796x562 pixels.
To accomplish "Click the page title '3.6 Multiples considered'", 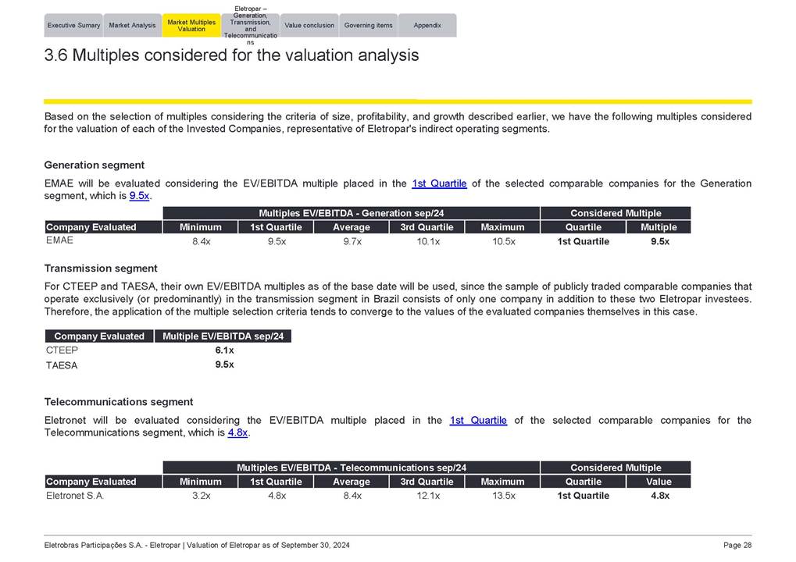I will point(231,55).
